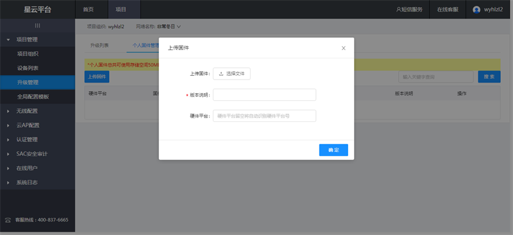This screenshot has height=235, width=513.
Task: Expand the SAC安全审计 sidebar group
Action: (38, 153)
